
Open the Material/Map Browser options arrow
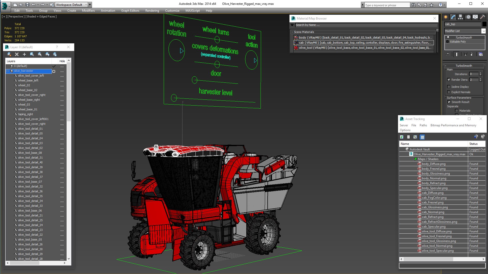tap(292, 25)
